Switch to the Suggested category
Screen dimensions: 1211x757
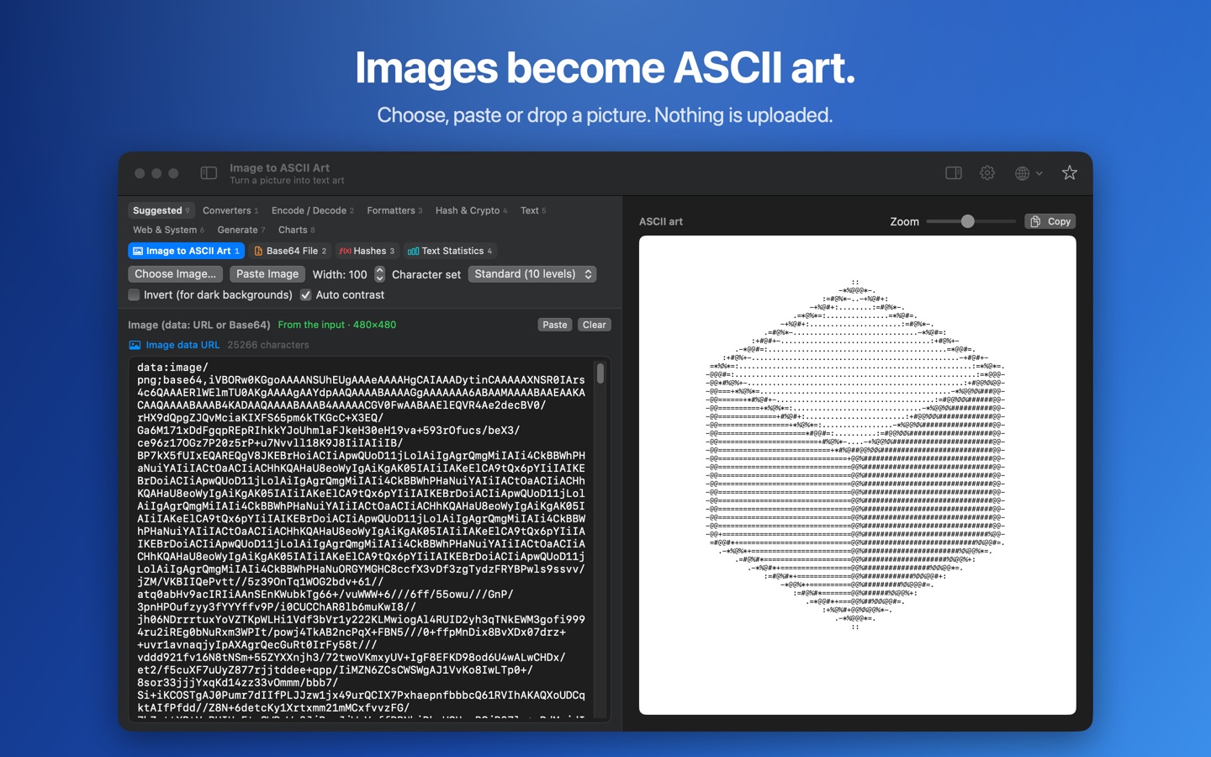(x=161, y=210)
